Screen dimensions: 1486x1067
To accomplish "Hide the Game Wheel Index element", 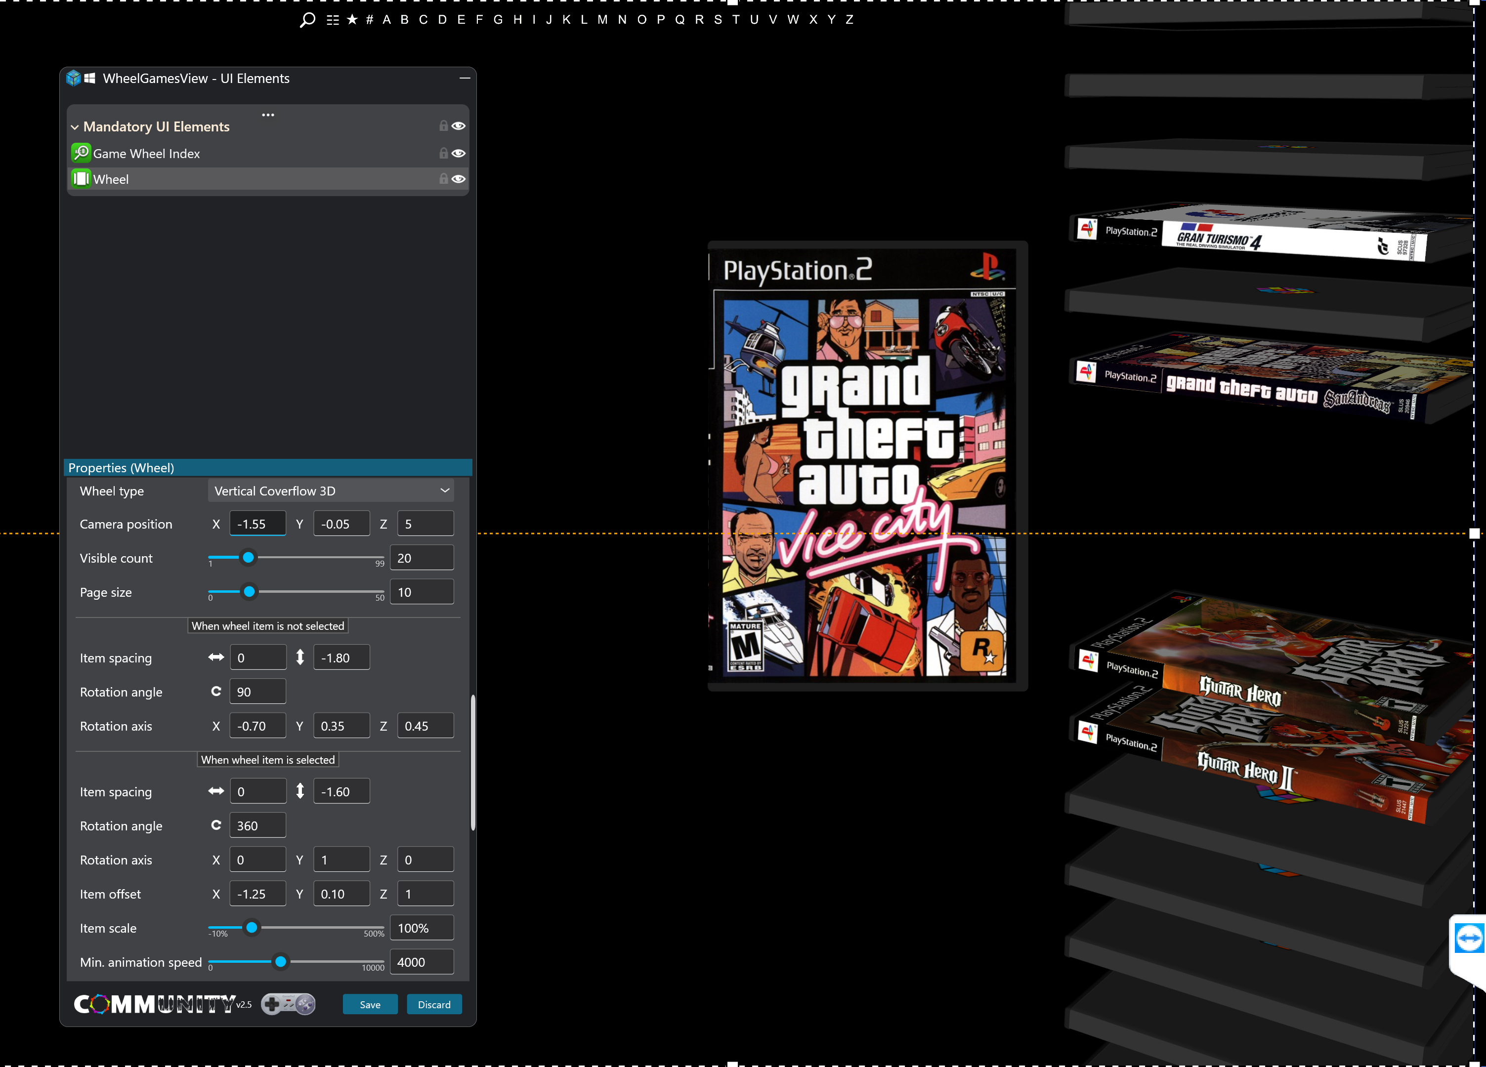I will (459, 153).
